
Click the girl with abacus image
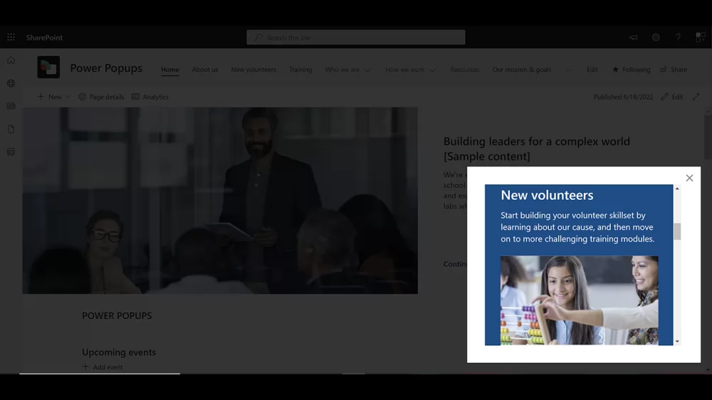pos(579,300)
